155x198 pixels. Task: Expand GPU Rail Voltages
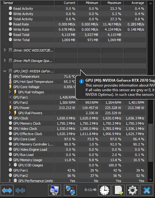10,92
